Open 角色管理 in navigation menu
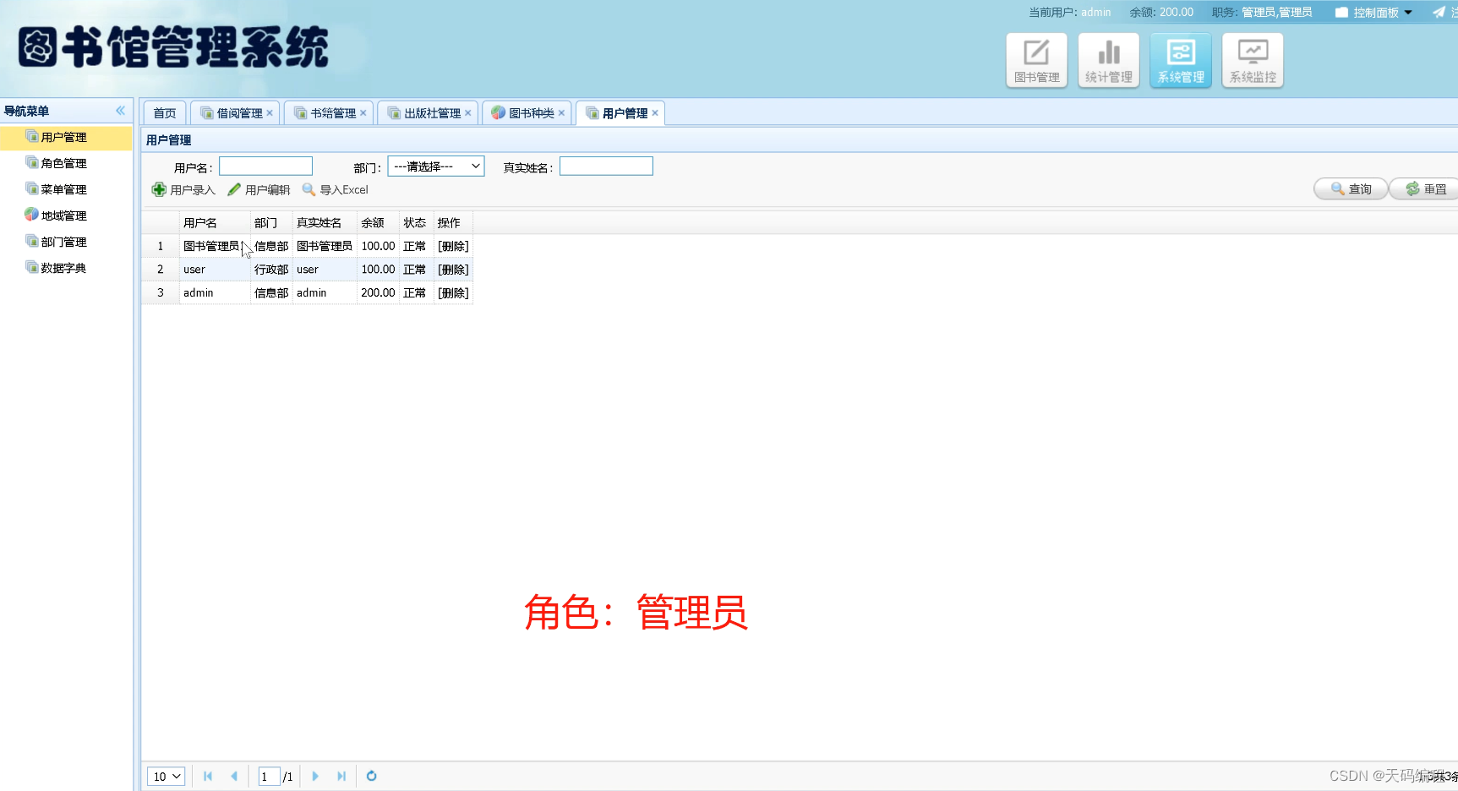 pyautogui.click(x=66, y=163)
